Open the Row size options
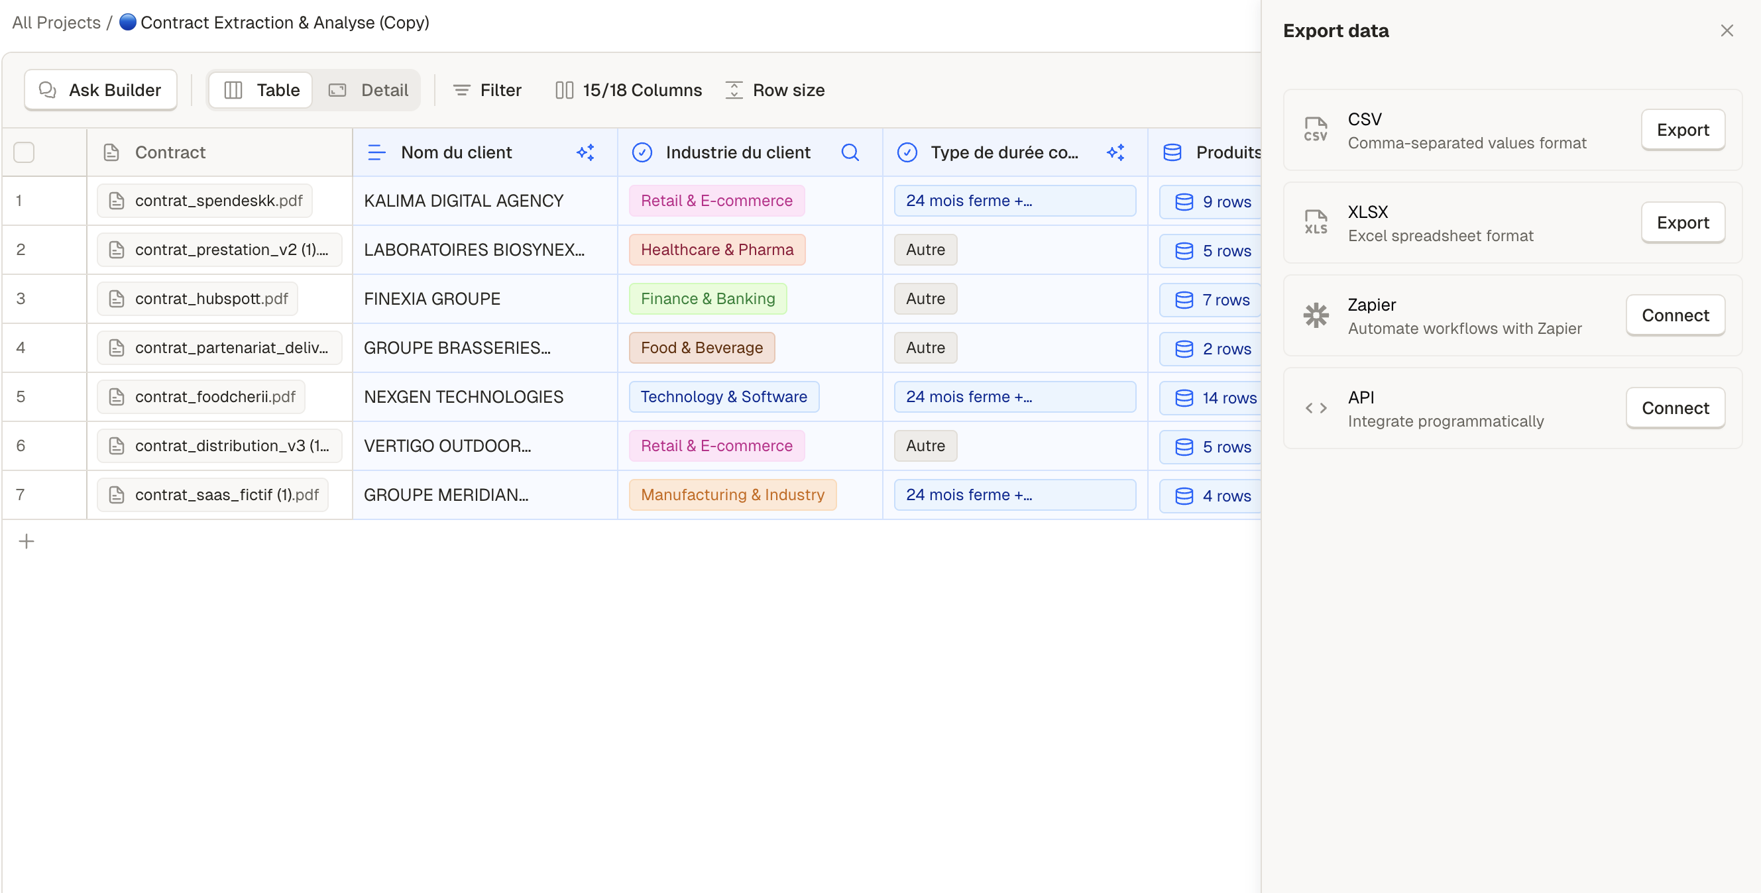1761x893 pixels. pyautogui.click(x=775, y=90)
